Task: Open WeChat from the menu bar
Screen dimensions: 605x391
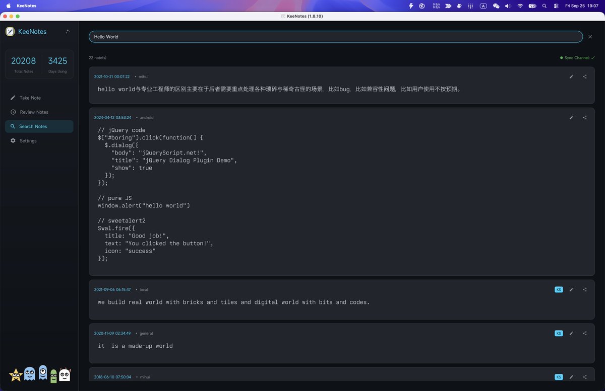Action: (496, 6)
